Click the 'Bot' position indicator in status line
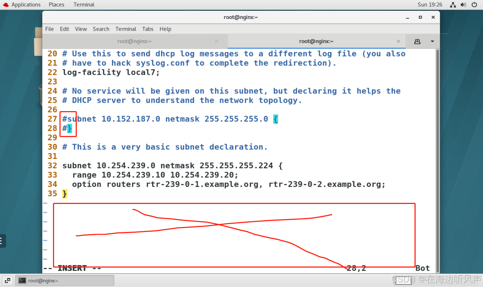The image size is (483, 287). [422, 268]
